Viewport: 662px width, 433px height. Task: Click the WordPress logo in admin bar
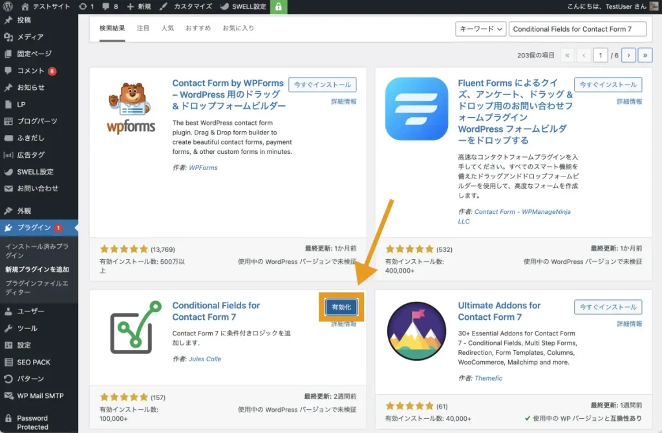click(x=8, y=6)
